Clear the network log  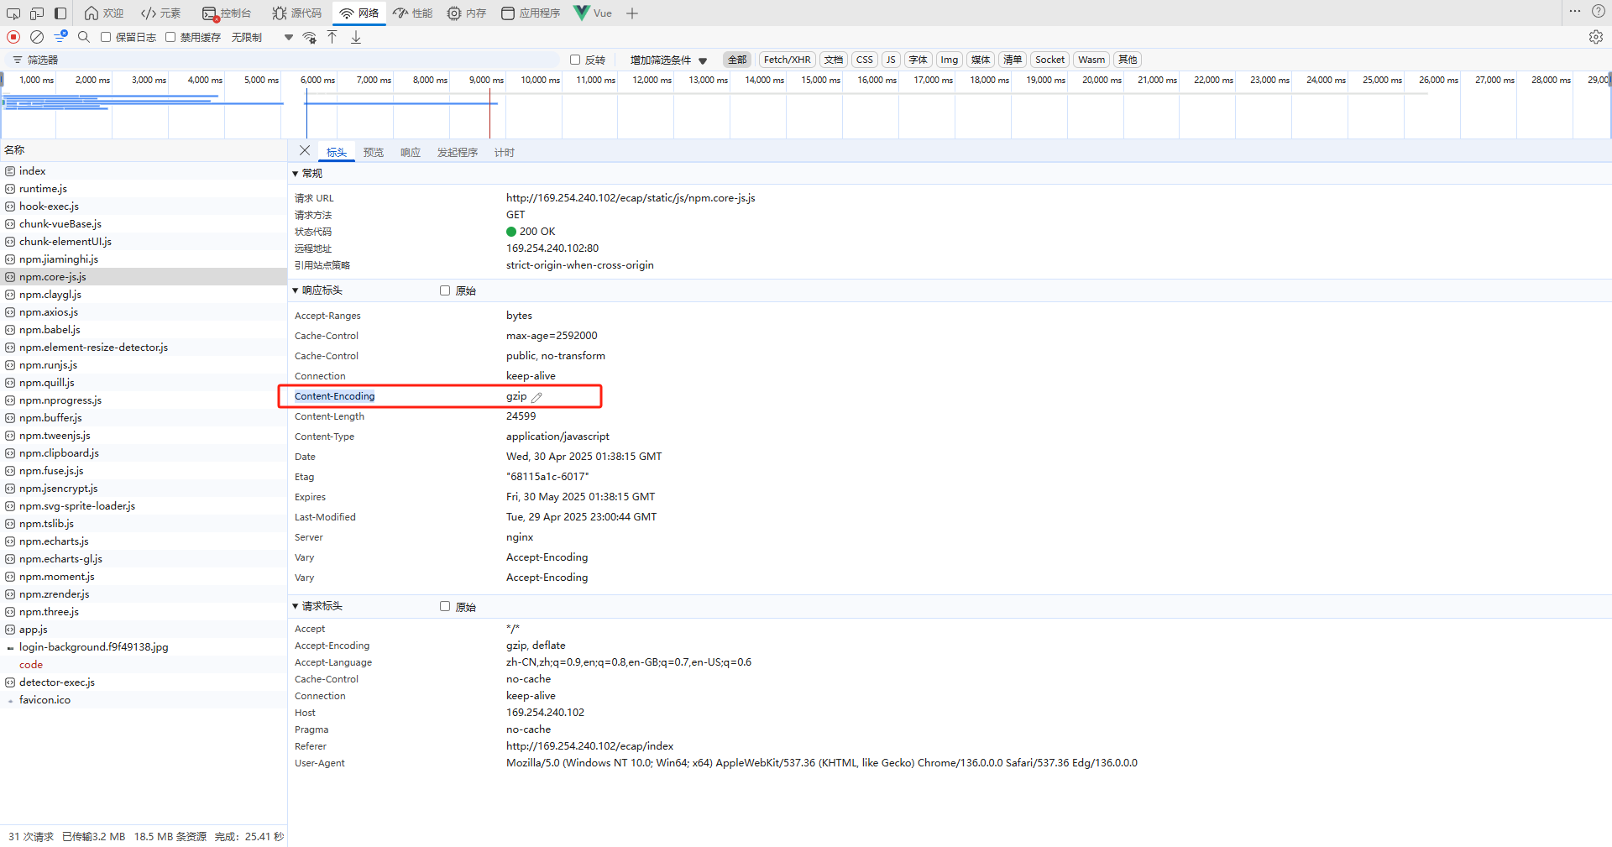37,37
